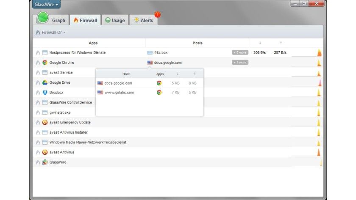Click the avast! Antivirus app icon
356x200 pixels.
[45, 152]
